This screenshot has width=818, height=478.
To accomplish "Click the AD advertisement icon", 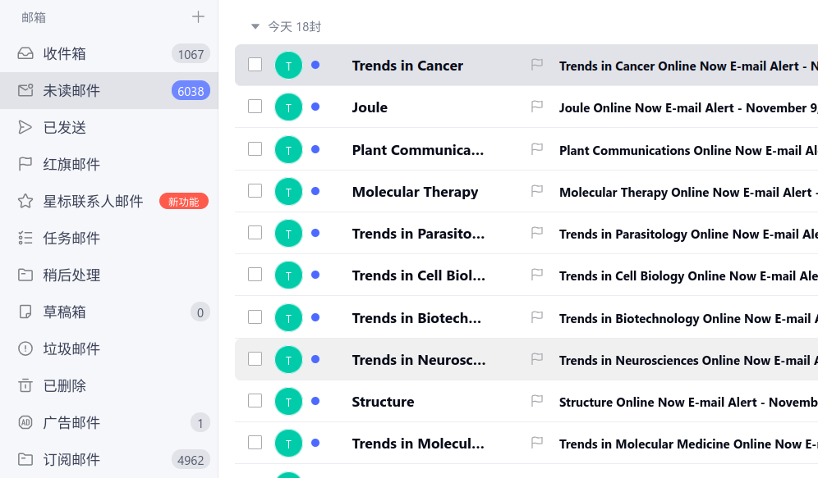I will 25,423.
